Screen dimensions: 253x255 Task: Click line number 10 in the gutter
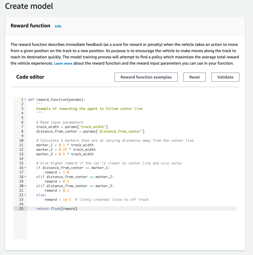21,141
